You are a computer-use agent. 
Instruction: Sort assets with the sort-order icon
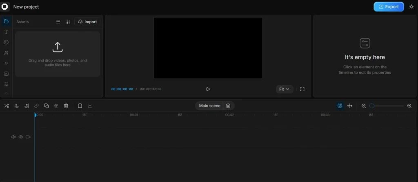(68, 22)
